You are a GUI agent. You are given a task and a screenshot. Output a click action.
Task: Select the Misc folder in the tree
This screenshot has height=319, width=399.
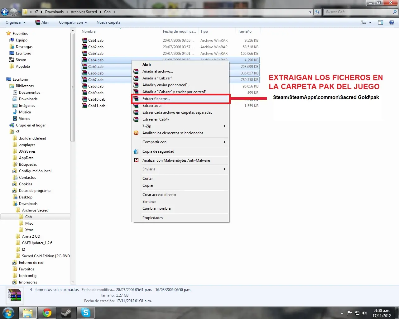(29, 223)
